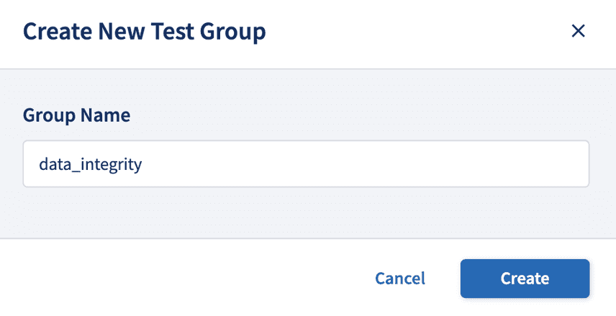This screenshot has height=316, width=616.
Task: Close the Create New Test Group dialog
Action: (x=578, y=31)
